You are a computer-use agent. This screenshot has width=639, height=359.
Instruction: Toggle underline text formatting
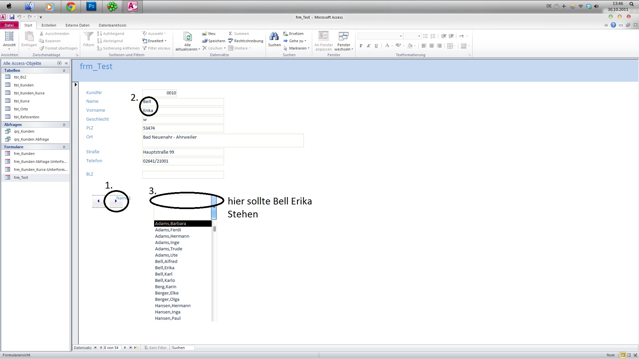pyautogui.click(x=376, y=46)
